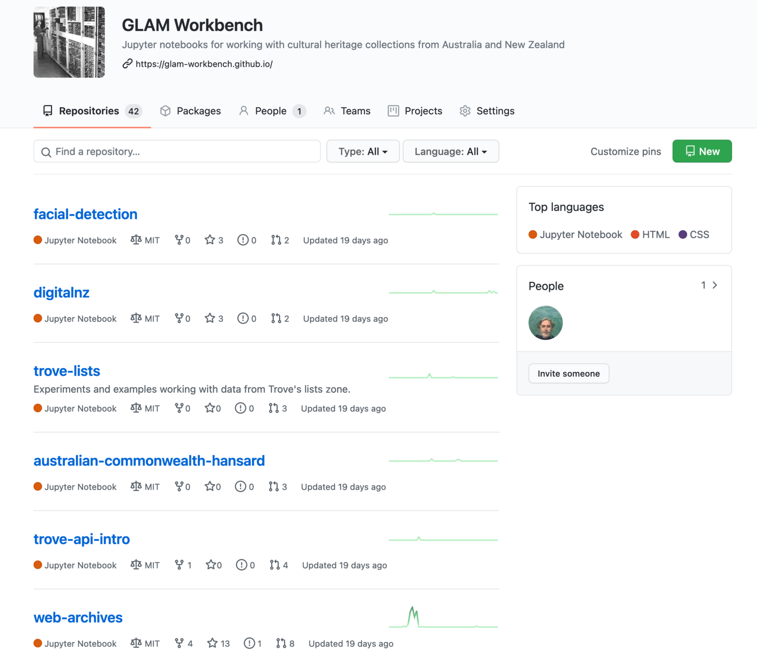The width and height of the screenshot is (757, 667).
Task: Click the MIT license icon for facial-detection
Action: click(136, 240)
